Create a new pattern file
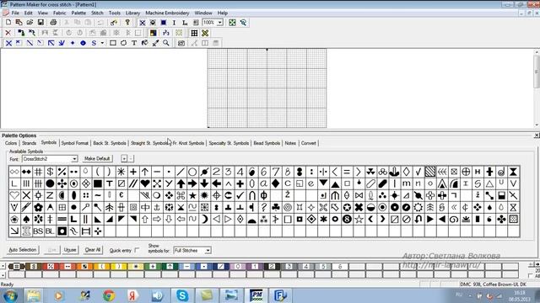Viewport: 540px width, 303px height. click(x=8, y=23)
